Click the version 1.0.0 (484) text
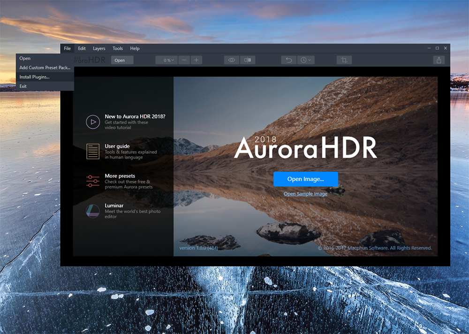Viewport: 469px width, 334px height. point(198,248)
